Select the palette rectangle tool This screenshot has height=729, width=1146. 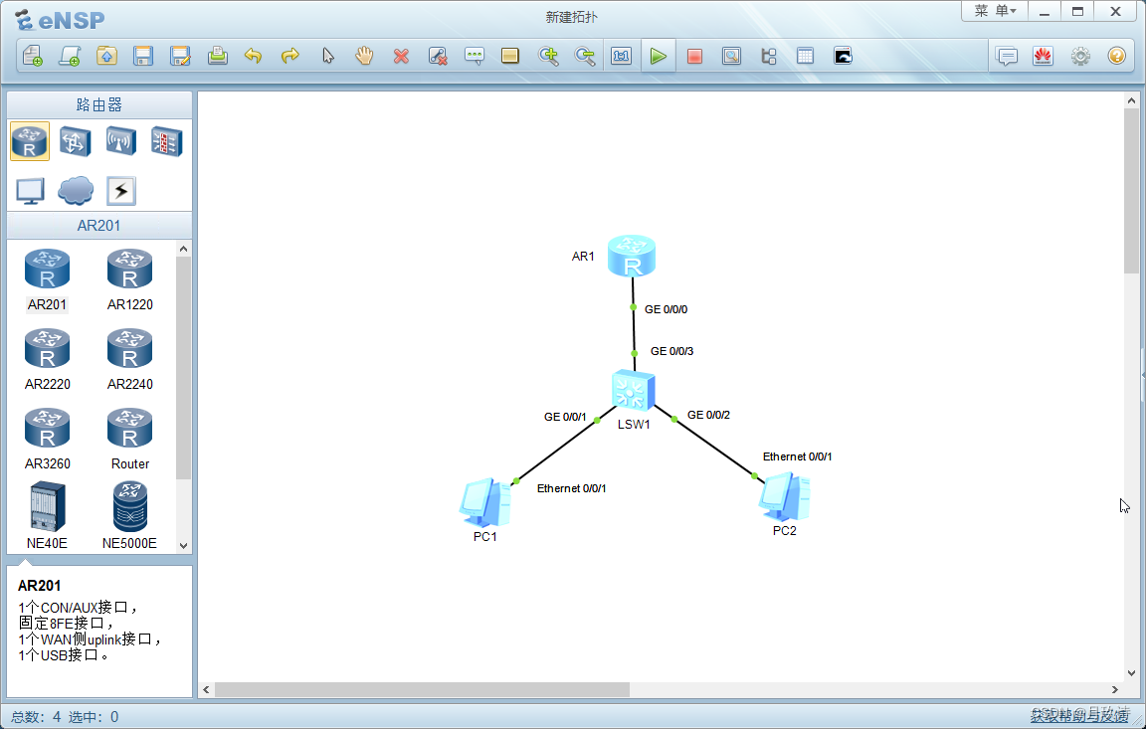pyautogui.click(x=510, y=57)
